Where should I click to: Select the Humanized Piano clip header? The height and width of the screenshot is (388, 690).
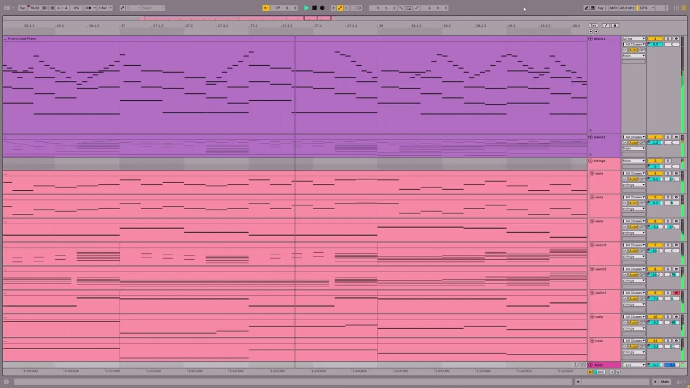click(x=295, y=38)
